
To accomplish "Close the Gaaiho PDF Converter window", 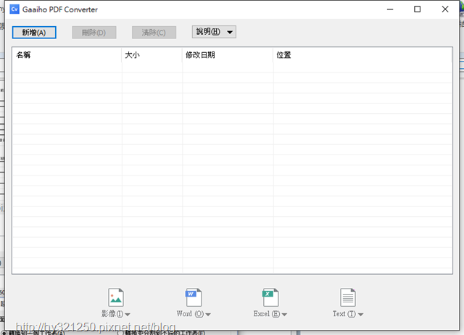I will [x=445, y=9].
